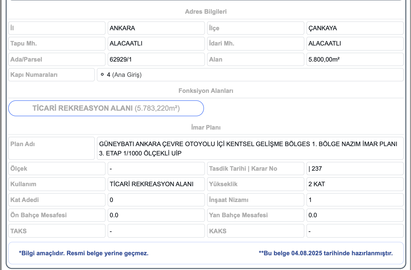Viewport: 411px width, 270px height.
Task: Click the Plan Adı text starting with GÜNEYBATI ANKARA
Action: pos(248,148)
